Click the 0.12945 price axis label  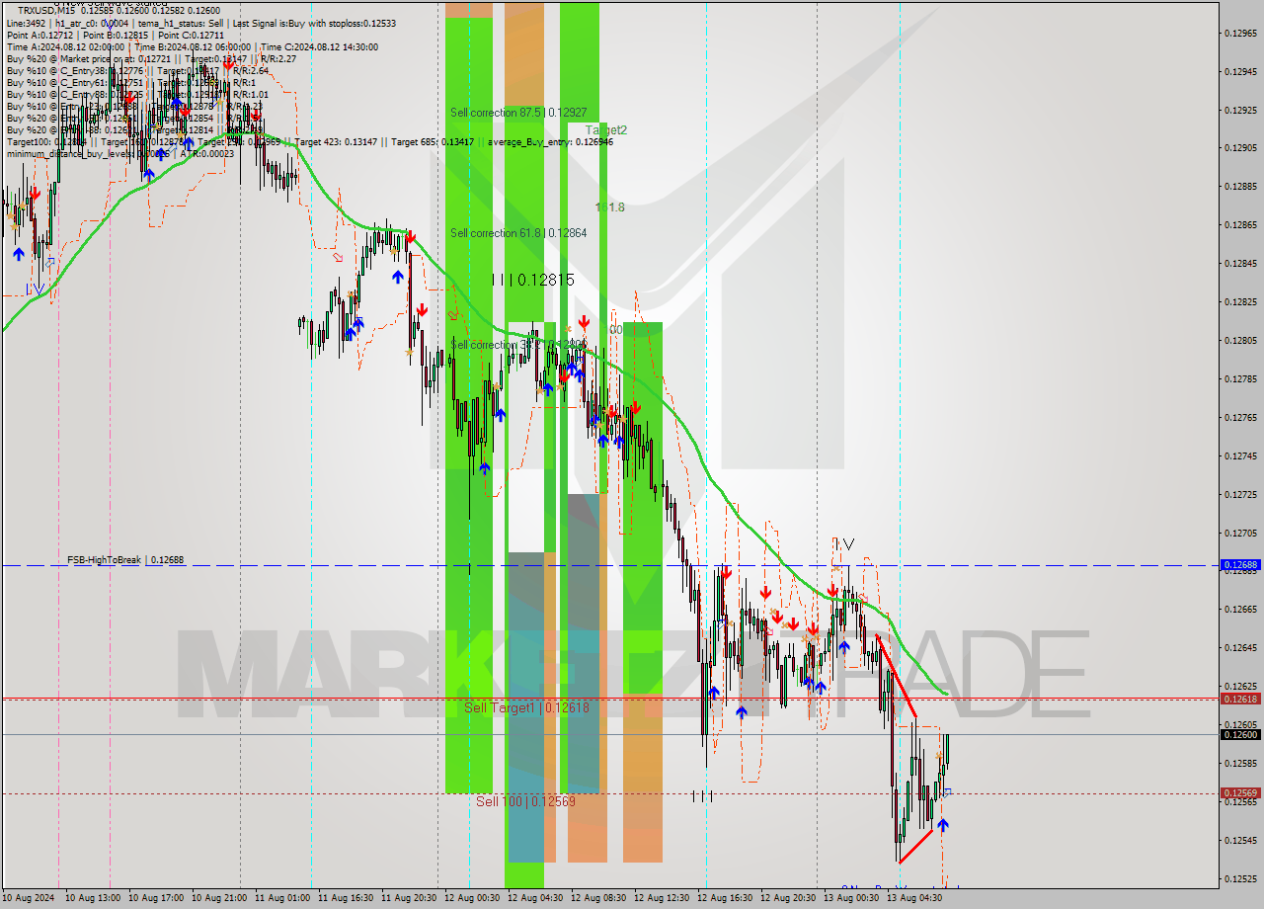tap(1240, 71)
